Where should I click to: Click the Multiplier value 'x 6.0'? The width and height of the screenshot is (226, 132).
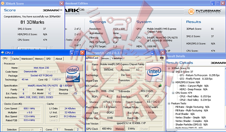pos(29,113)
